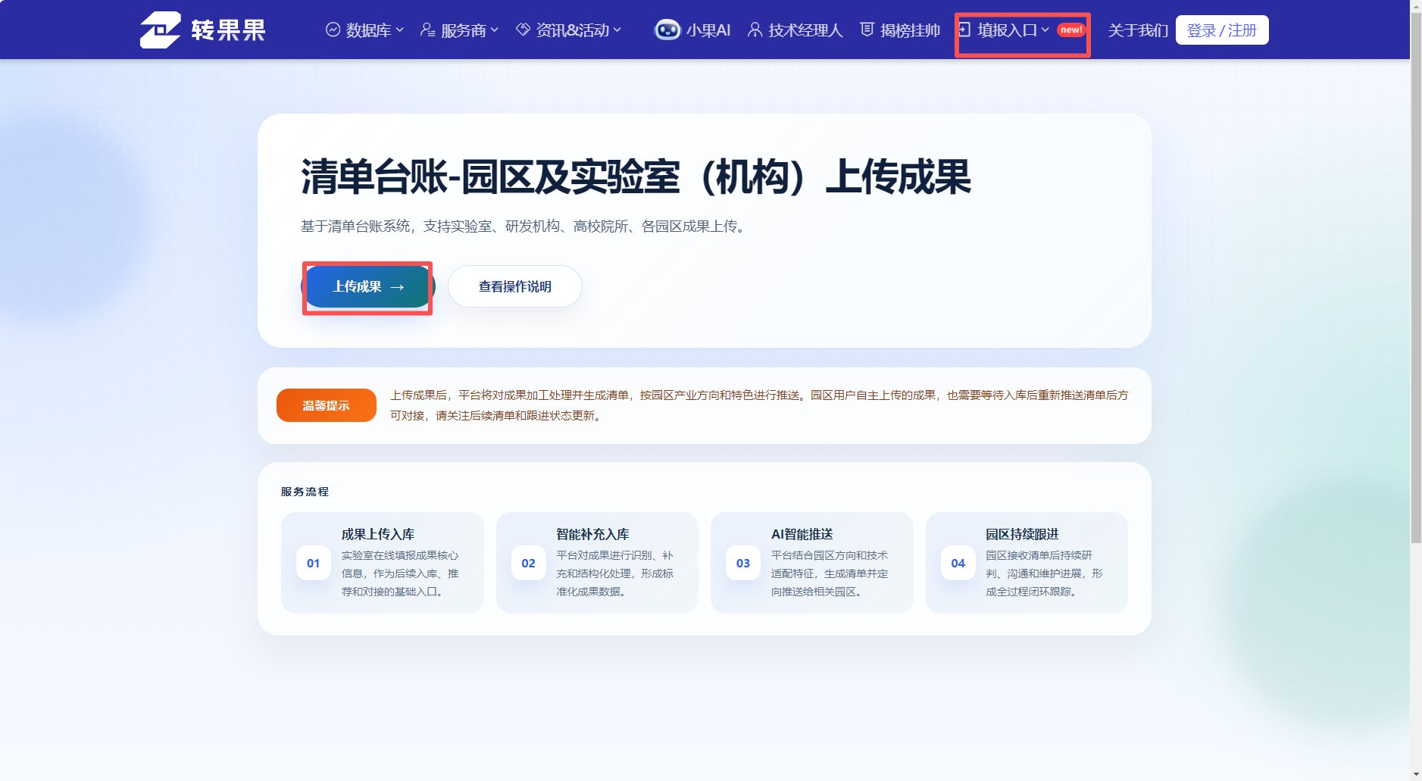This screenshot has width=1422, height=781.
Task: Click the 01 step circle for 成果上传入库
Action: tap(313, 563)
